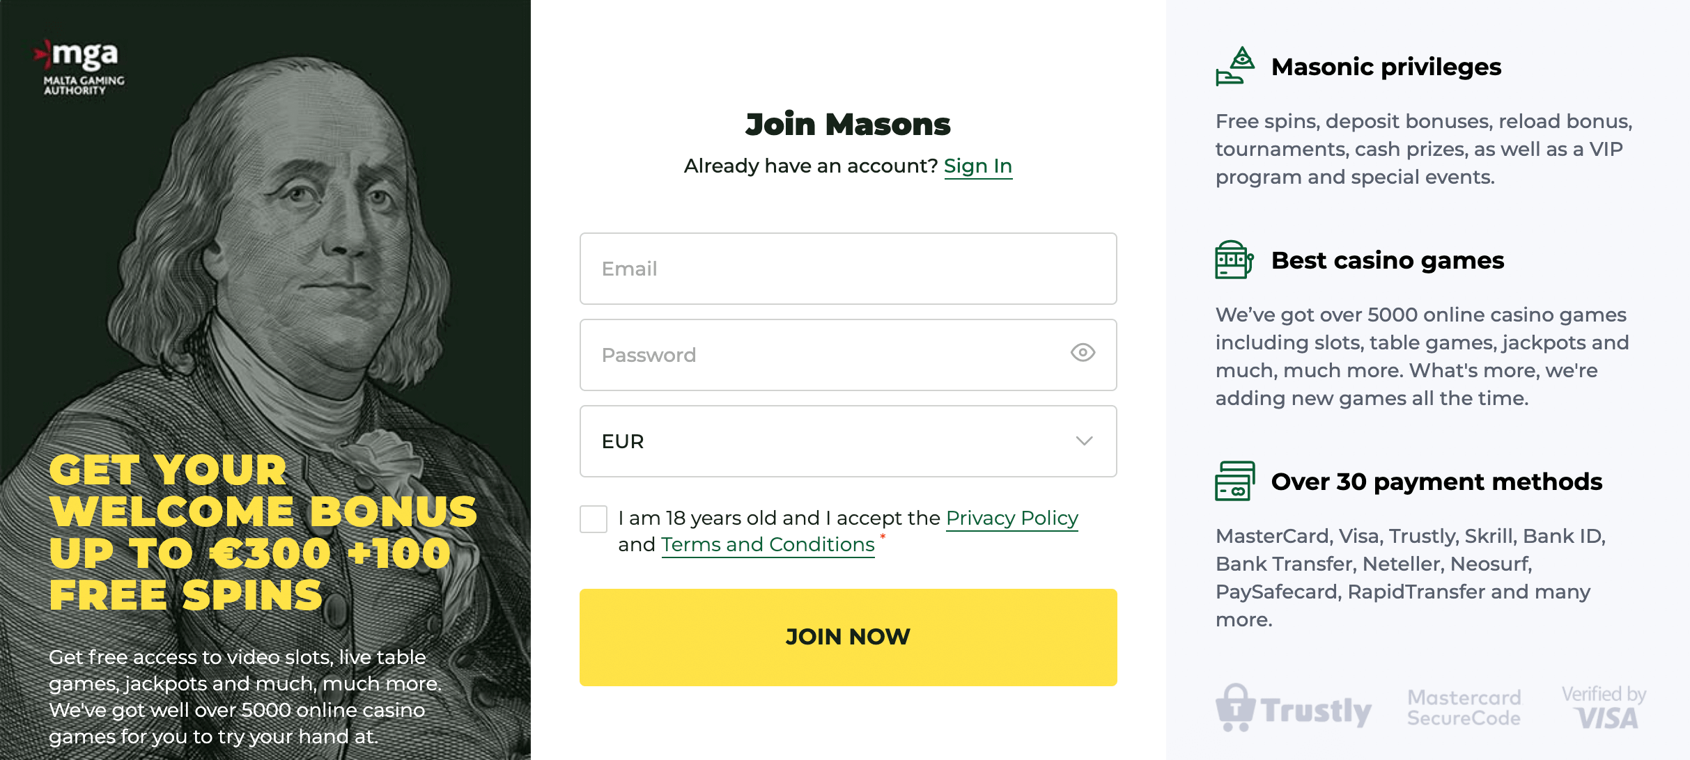Viewport: 1690px width, 760px height.
Task: Click inside the Email input field
Action: (x=847, y=269)
